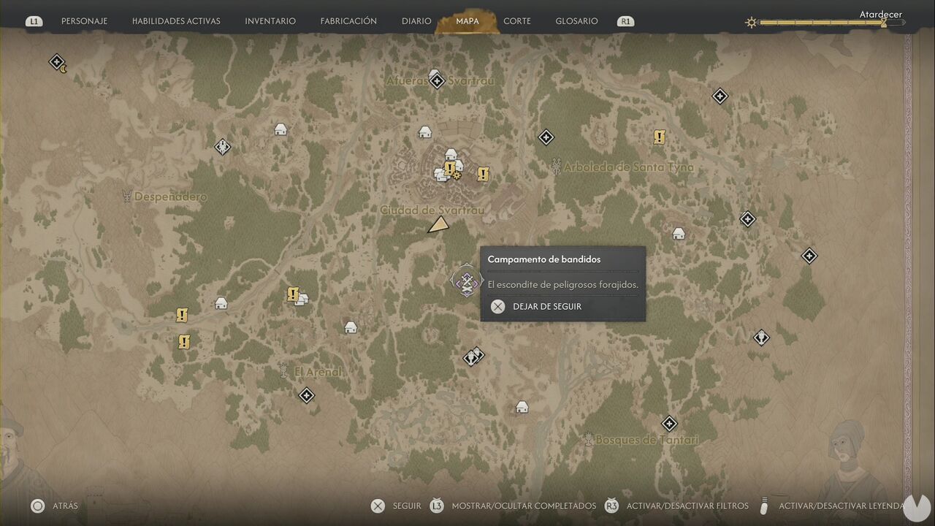Select the diamond marker northeast of that eastern house

click(747, 219)
